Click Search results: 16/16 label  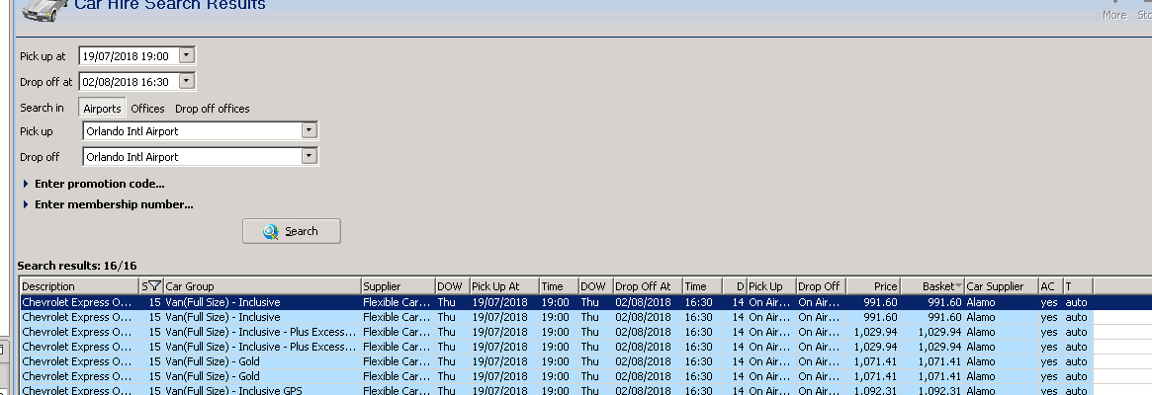pos(77,266)
